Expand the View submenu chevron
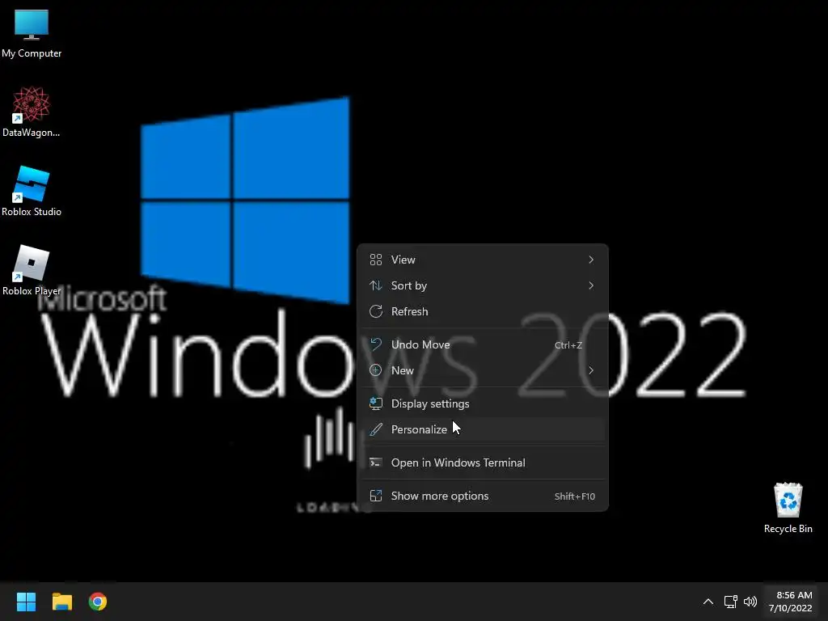This screenshot has width=828, height=621. [x=591, y=260]
